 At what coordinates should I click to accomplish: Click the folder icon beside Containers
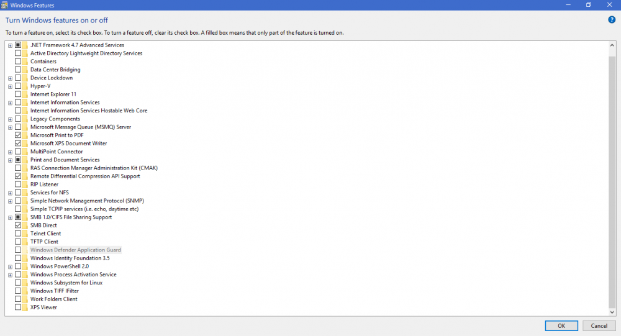click(25, 61)
